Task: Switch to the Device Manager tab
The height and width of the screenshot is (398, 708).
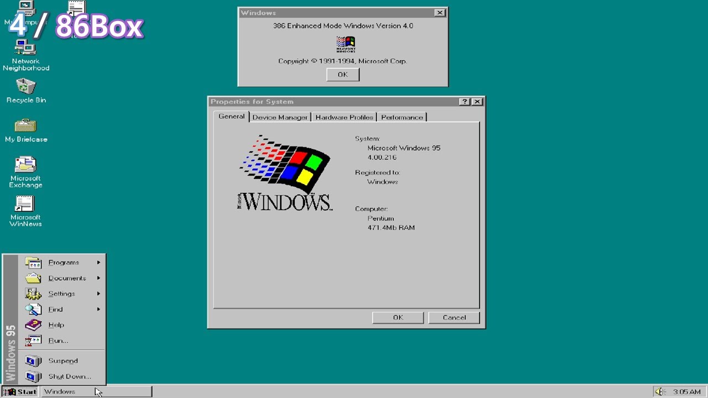Action: [280, 117]
